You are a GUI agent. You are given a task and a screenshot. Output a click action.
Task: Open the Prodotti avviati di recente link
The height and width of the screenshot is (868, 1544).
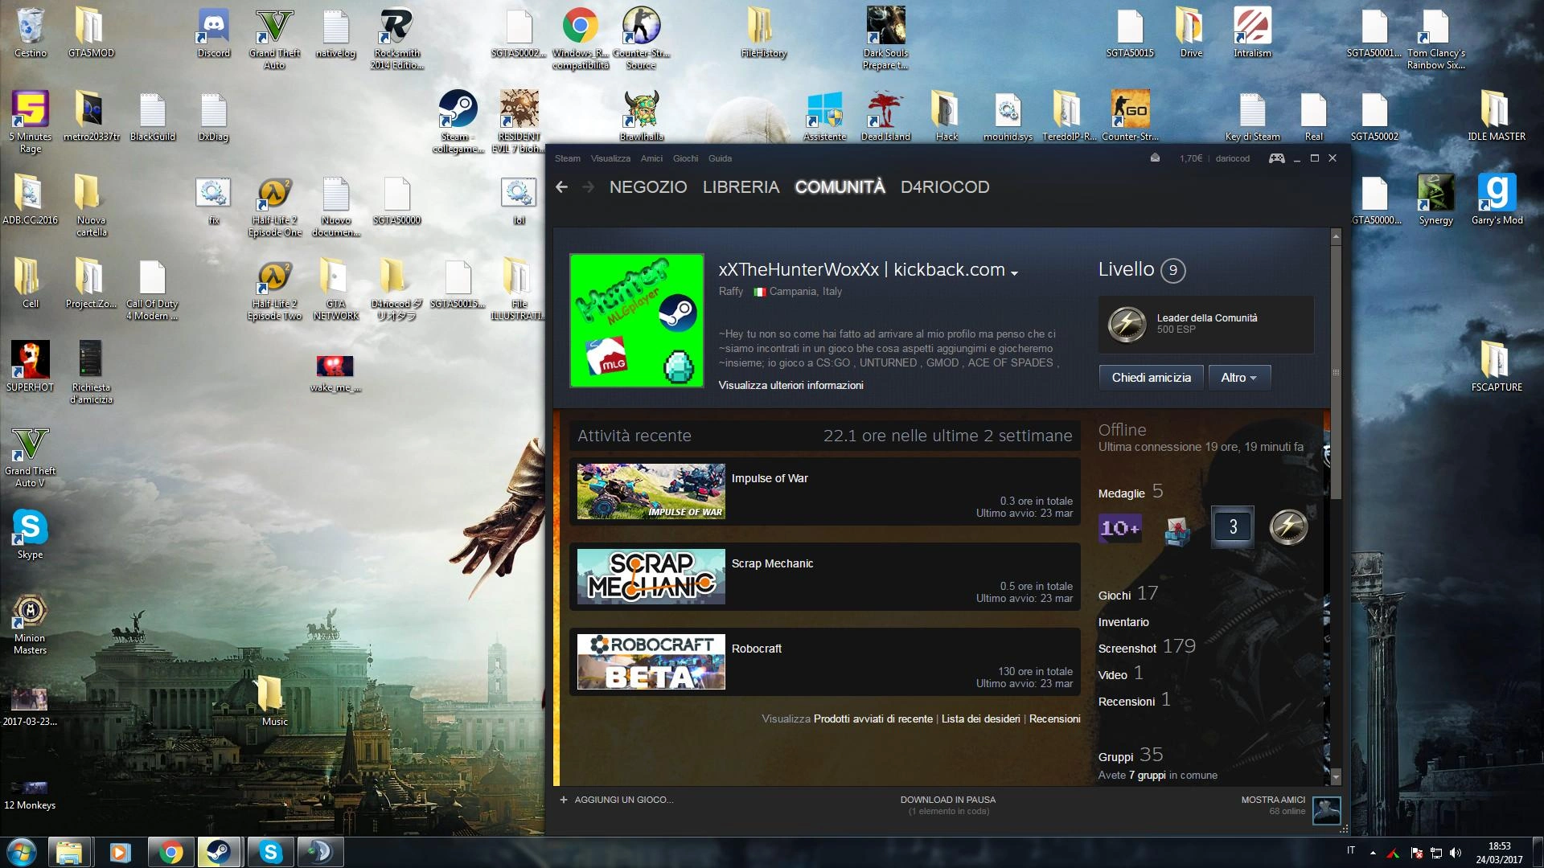pyautogui.click(x=873, y=719)
